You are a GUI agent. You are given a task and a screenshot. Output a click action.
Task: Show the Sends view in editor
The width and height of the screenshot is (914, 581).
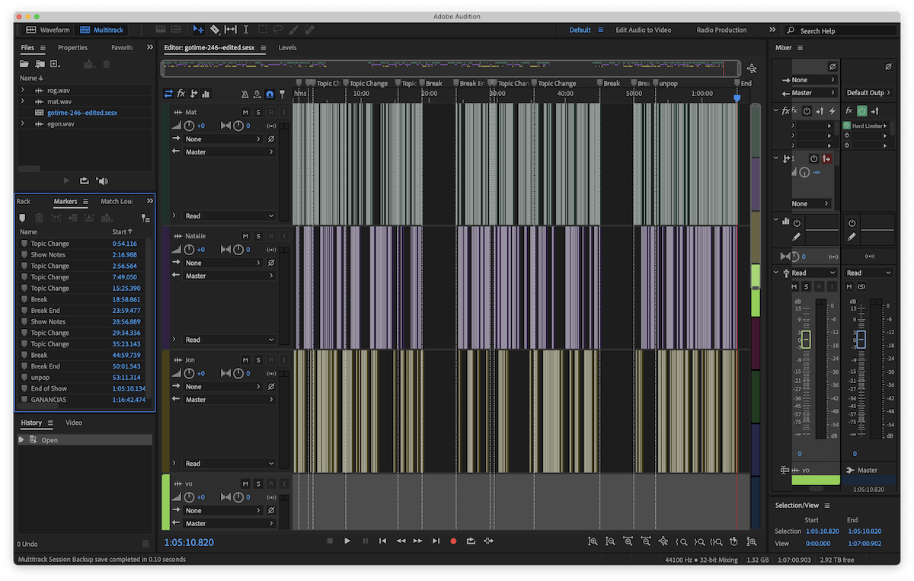click(x=193, y=94)
